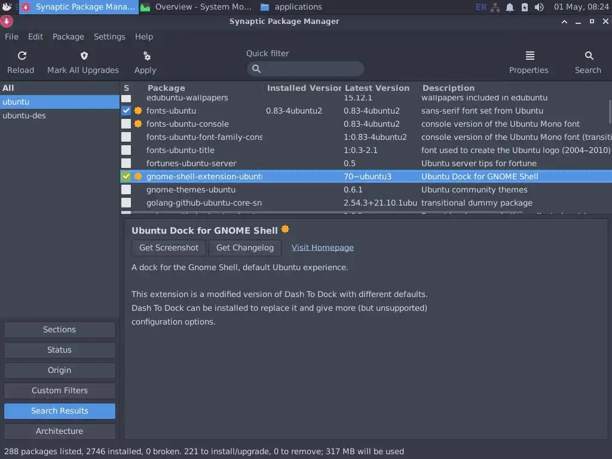Show the Search Results view
612x459 pixels.
coord(59,411)
